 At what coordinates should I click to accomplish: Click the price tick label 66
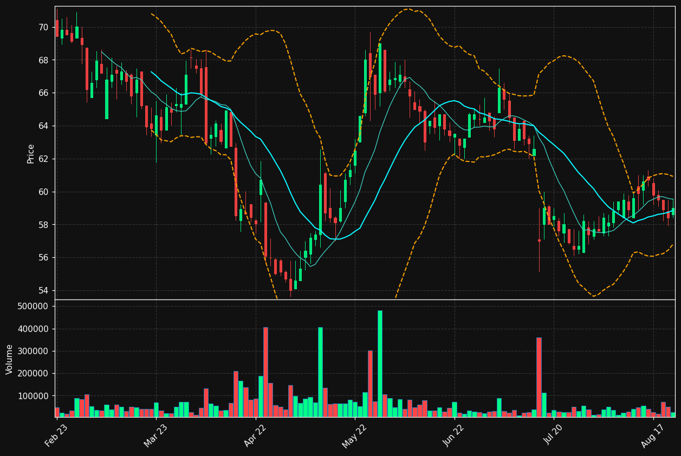pos(43,93)
